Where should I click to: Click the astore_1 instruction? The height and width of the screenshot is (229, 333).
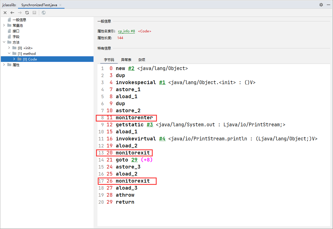pos(128,89)
